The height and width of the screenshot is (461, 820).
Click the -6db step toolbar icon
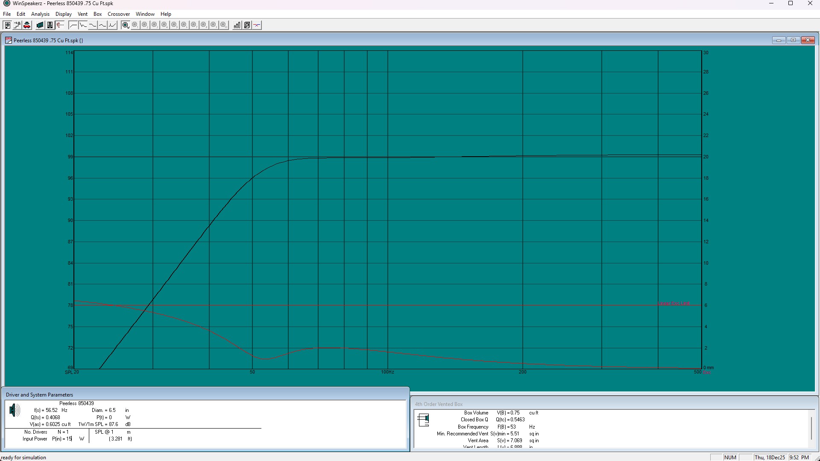(x=17, y=25)
